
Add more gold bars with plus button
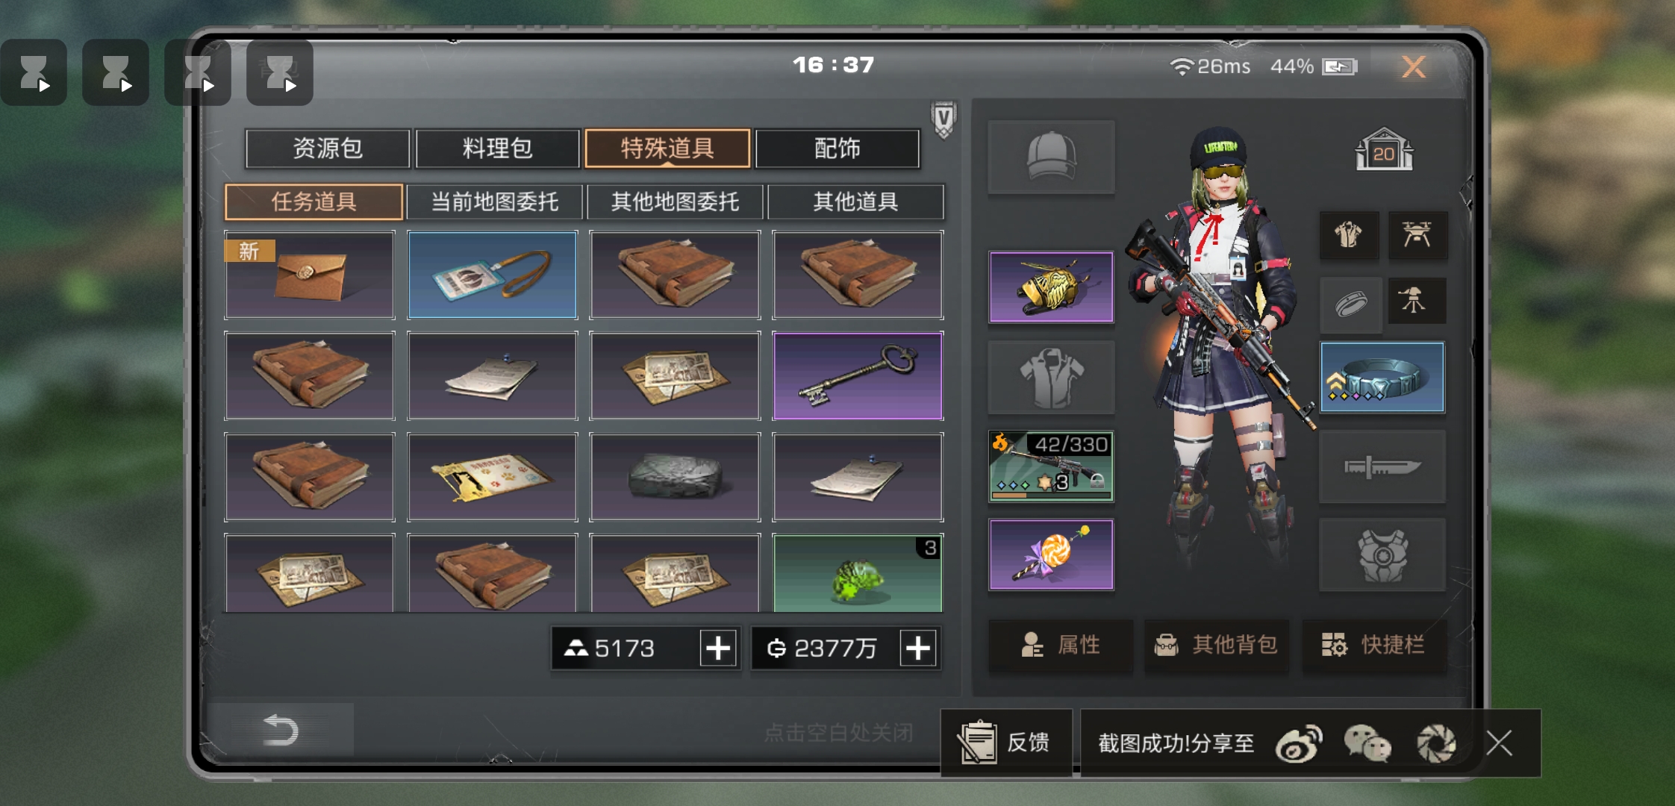(x=718, y=648)
